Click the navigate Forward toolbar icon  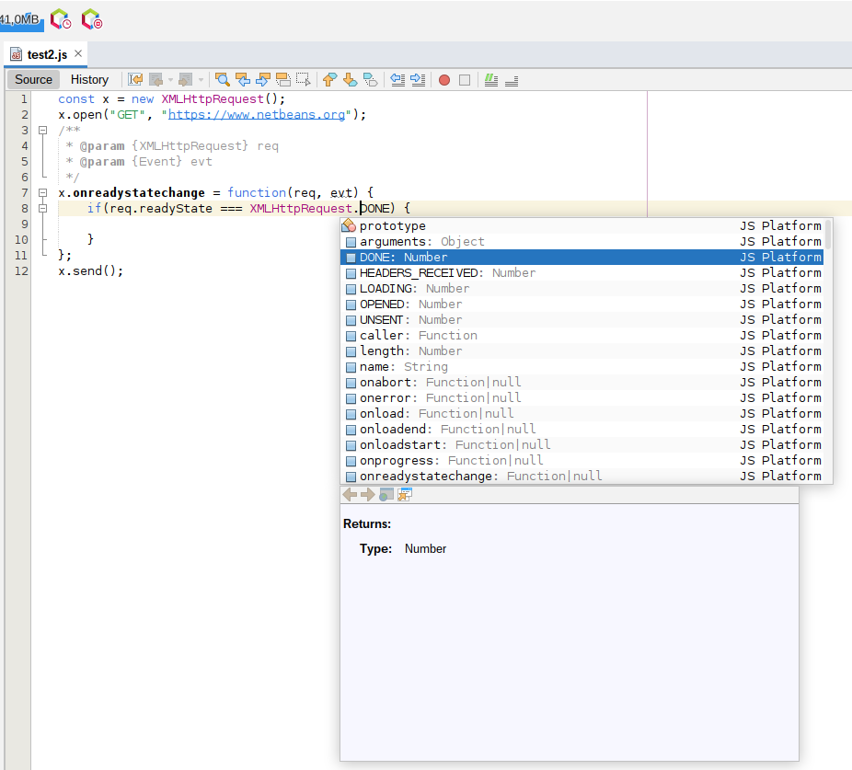coord(186,80)
